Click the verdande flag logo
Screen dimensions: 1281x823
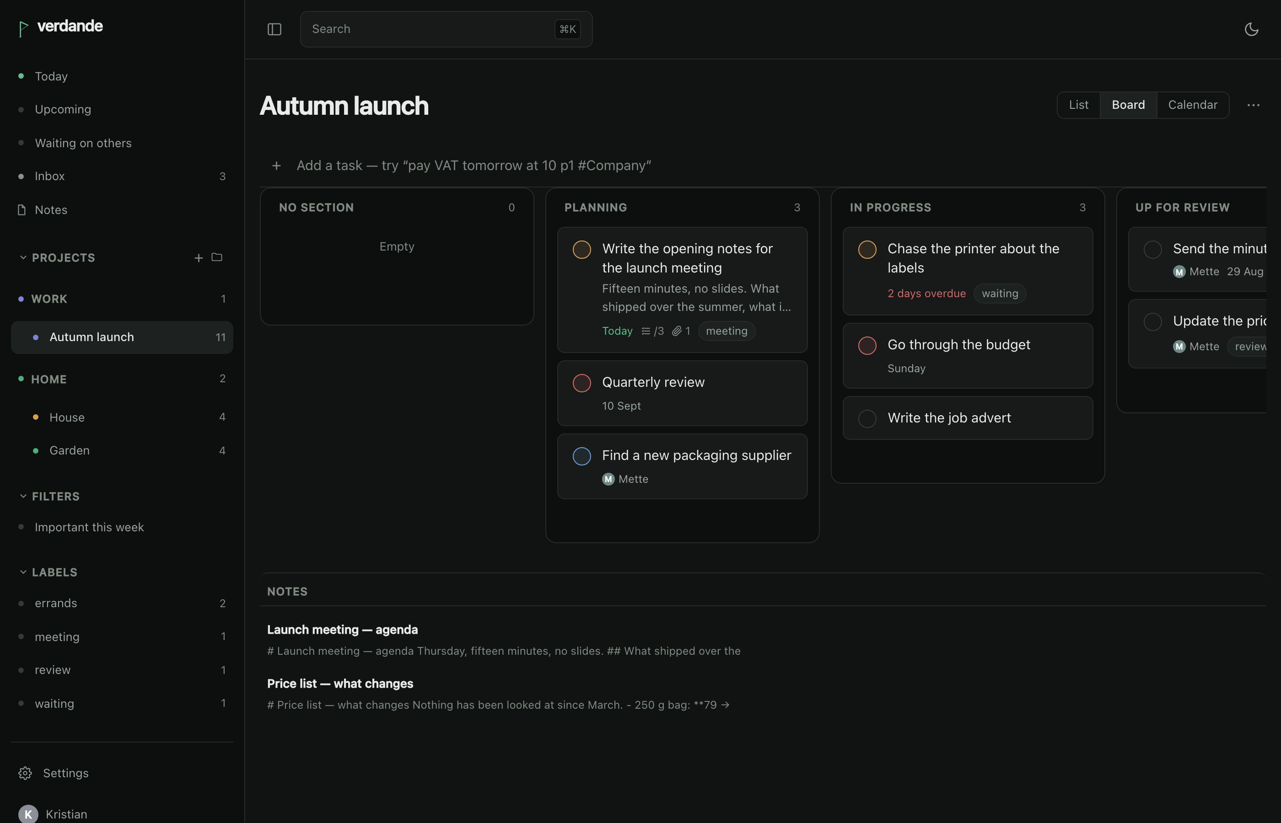(23, 28)
